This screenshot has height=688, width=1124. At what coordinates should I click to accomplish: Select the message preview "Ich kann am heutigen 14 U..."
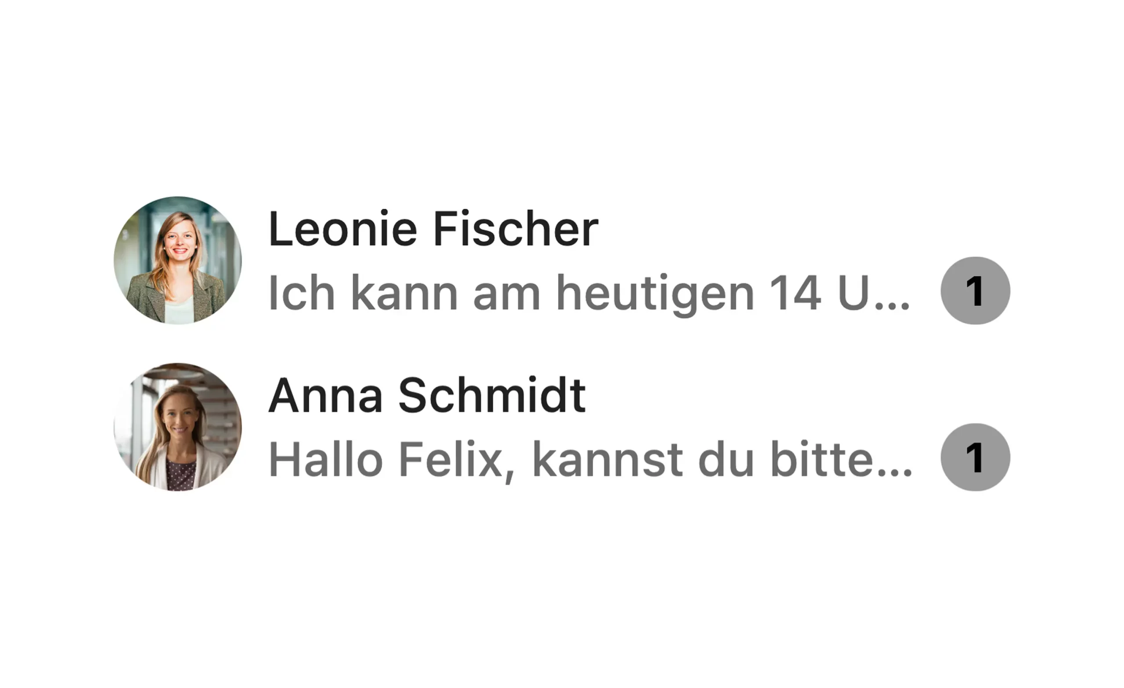(588, 293)
